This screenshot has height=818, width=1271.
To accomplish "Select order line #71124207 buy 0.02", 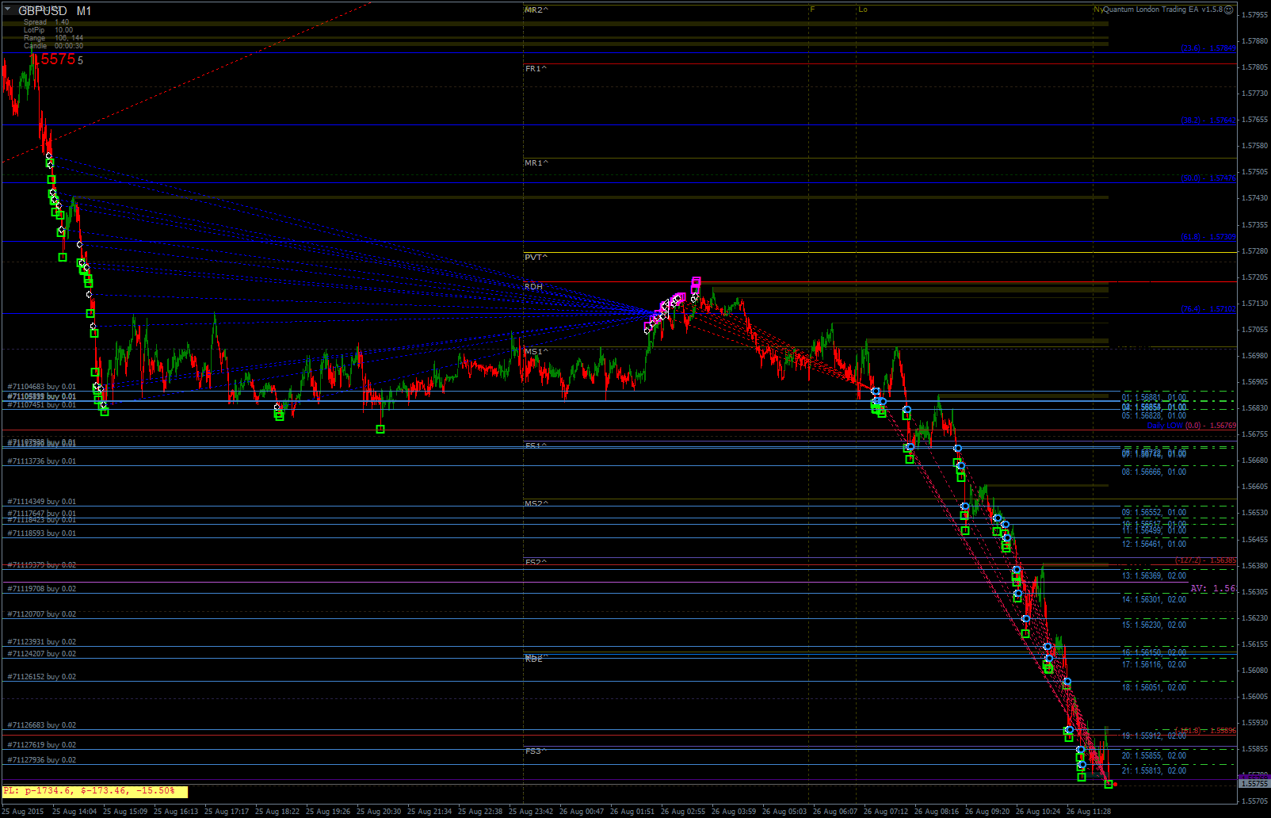I will [42, 654].
